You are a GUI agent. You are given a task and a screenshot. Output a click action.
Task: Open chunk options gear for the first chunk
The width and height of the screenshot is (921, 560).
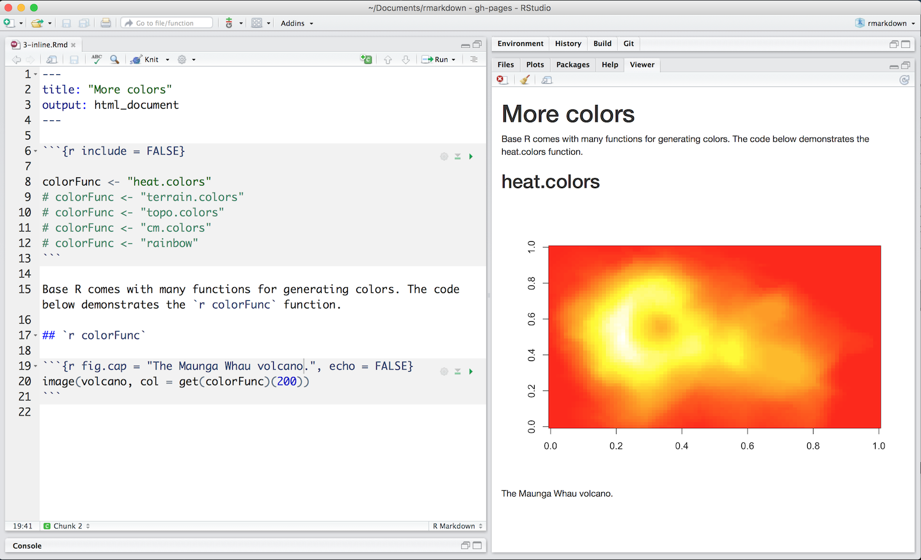[444, 156]
